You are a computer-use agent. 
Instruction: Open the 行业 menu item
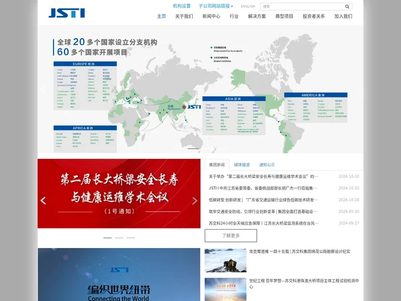(234, 16)
